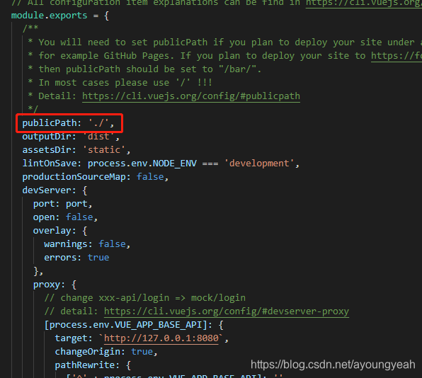
Task: Click the publicPath property name
Action: (50, 123)
